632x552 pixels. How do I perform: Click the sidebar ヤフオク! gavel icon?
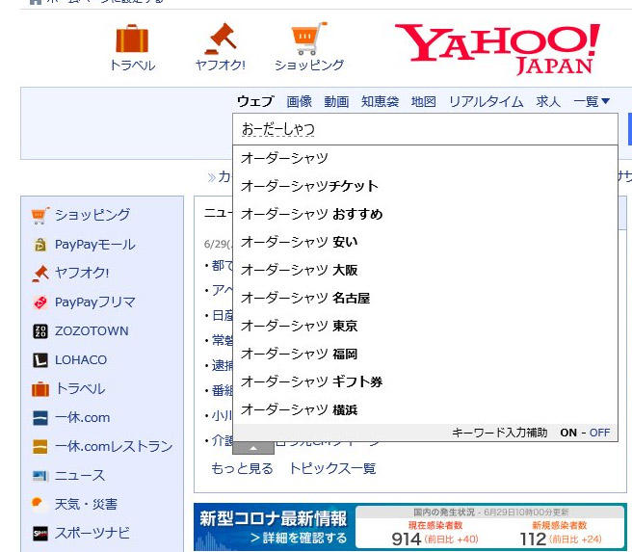pos(40,274)
